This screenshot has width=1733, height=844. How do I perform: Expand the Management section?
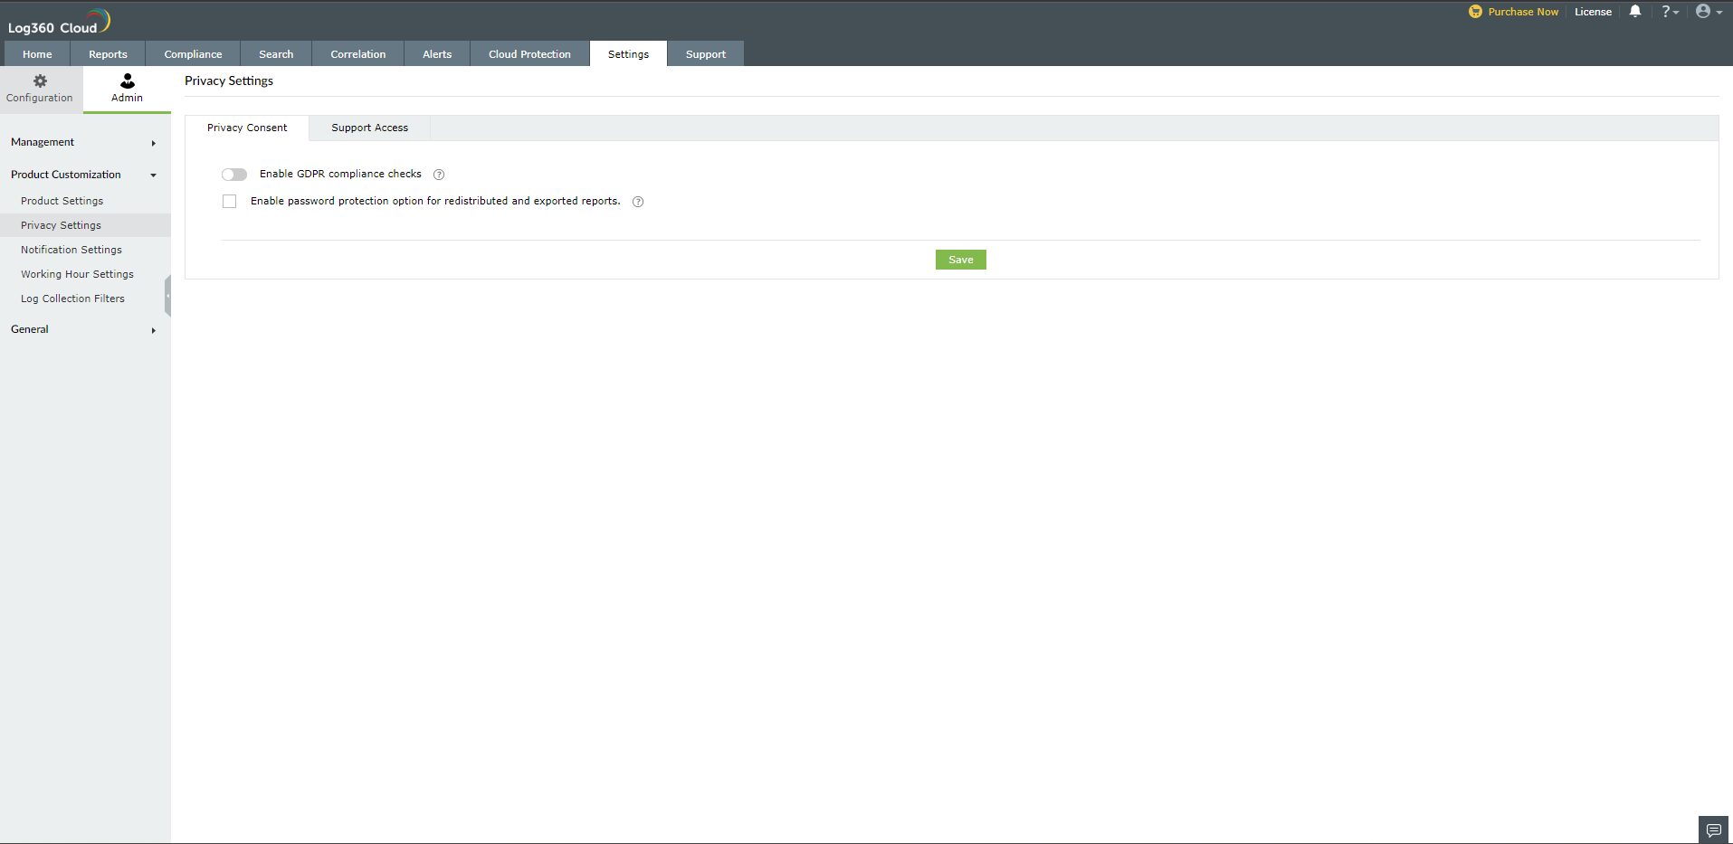coord(85,143)
